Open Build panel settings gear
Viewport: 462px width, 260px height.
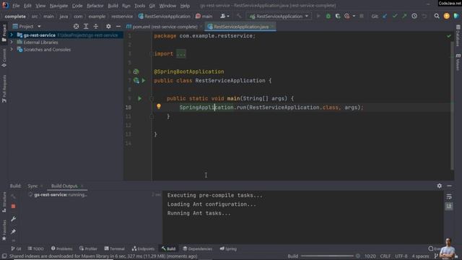[x=440, y=186]
